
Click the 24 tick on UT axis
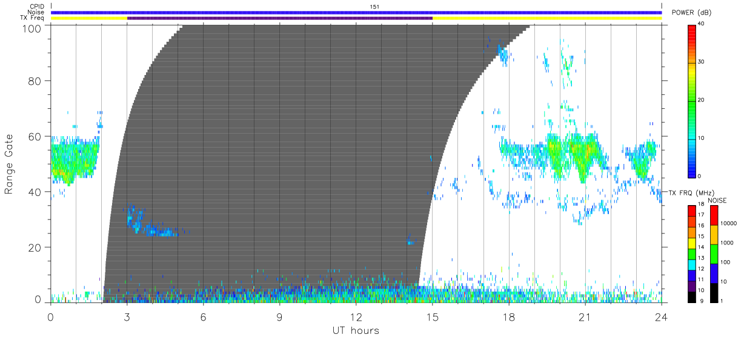(661, 316)
